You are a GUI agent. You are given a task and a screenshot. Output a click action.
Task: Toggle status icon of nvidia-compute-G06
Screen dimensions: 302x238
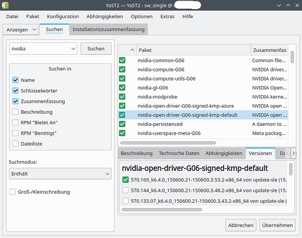coord(122,69)
